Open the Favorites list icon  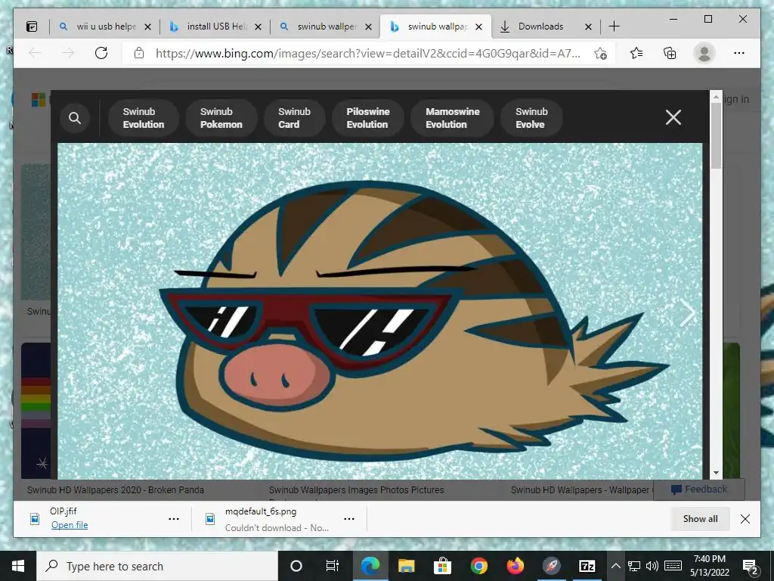point(636,53)
